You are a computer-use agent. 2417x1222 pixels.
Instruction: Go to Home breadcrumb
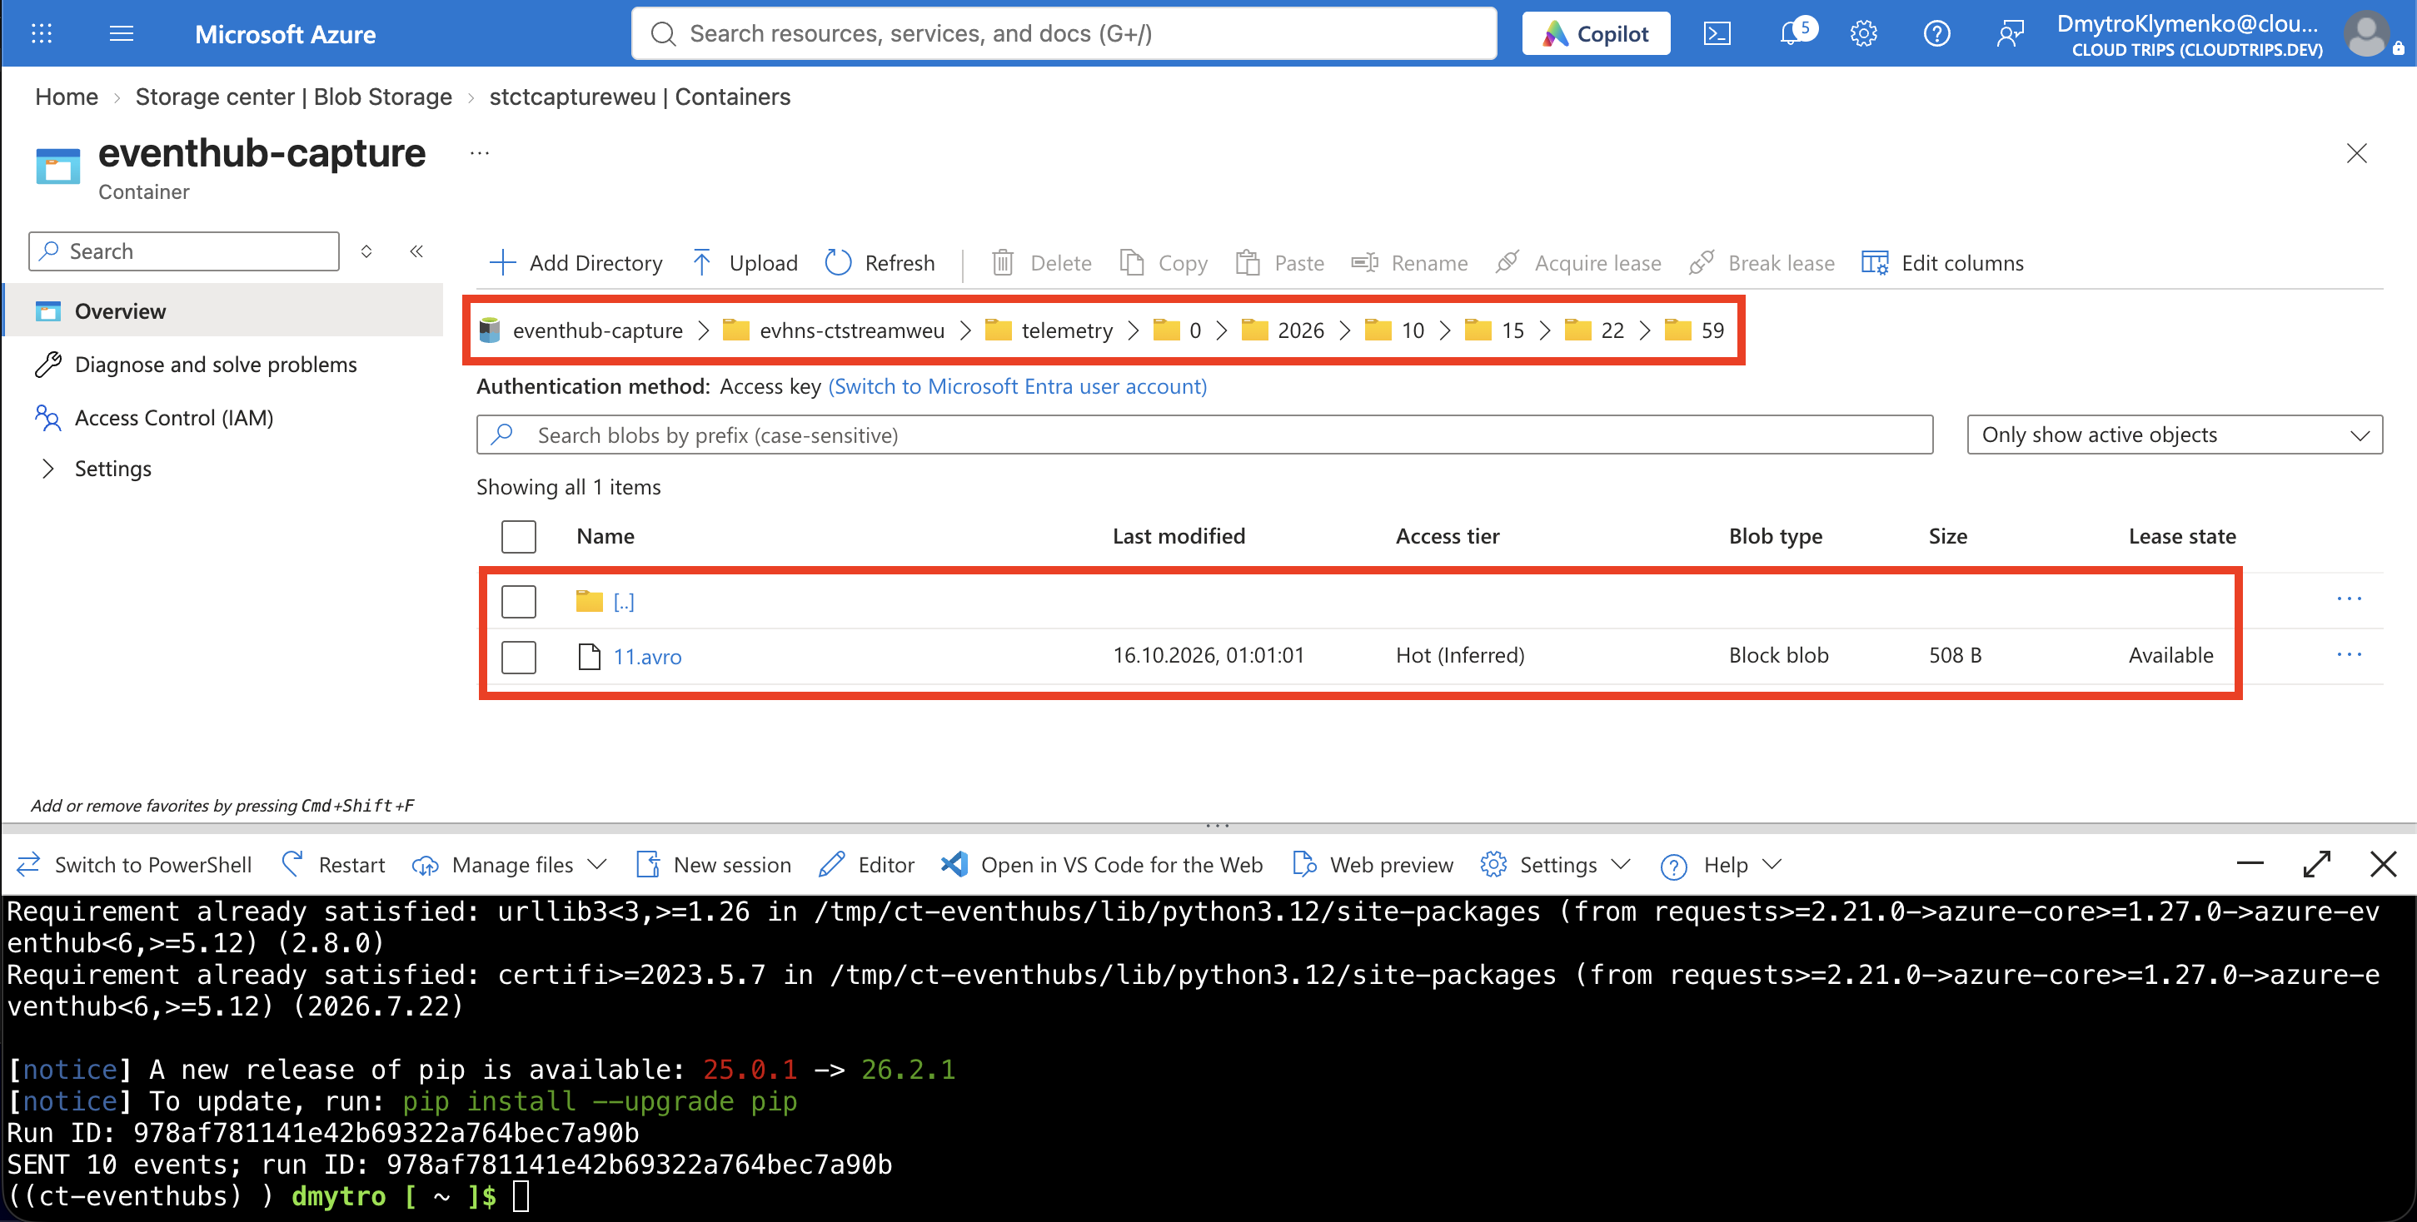pos(67,97)
